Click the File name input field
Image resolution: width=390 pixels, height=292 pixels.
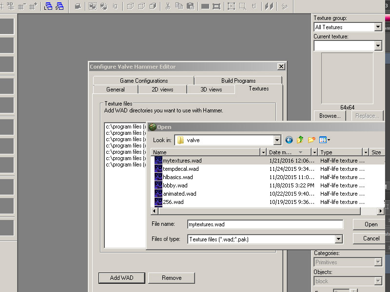pyautogui.click(x=265, y=224)
